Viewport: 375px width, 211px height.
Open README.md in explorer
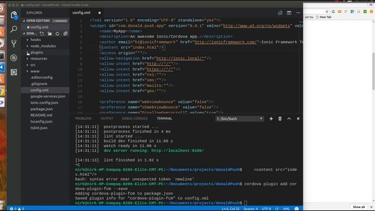click(41, 115)
